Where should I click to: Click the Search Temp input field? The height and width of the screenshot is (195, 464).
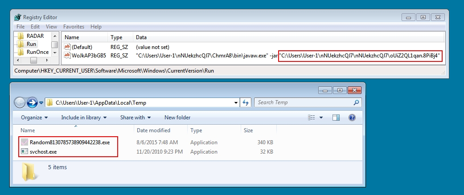pos(303,102)
